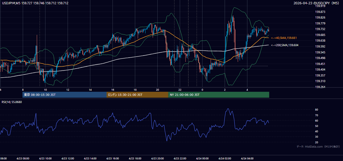The image size is (343, 161).
Task: Click price axis value 159.357
Action: pyautogui.click(x=320, y=75)
